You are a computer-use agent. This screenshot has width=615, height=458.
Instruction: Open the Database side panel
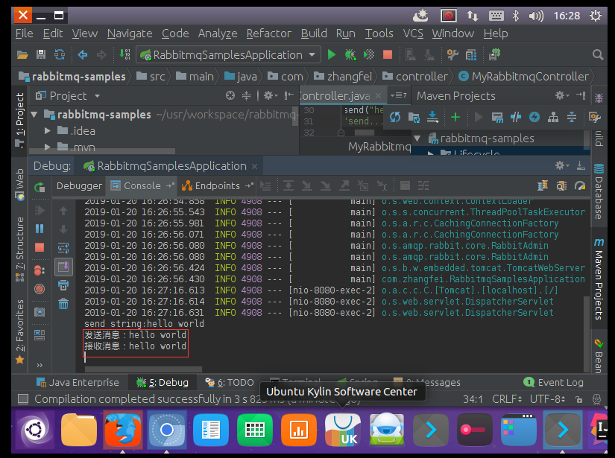(599, 192)
